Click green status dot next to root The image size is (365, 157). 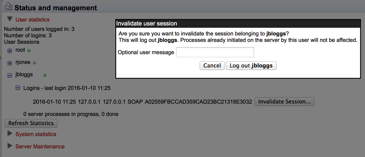click(29, 50)
